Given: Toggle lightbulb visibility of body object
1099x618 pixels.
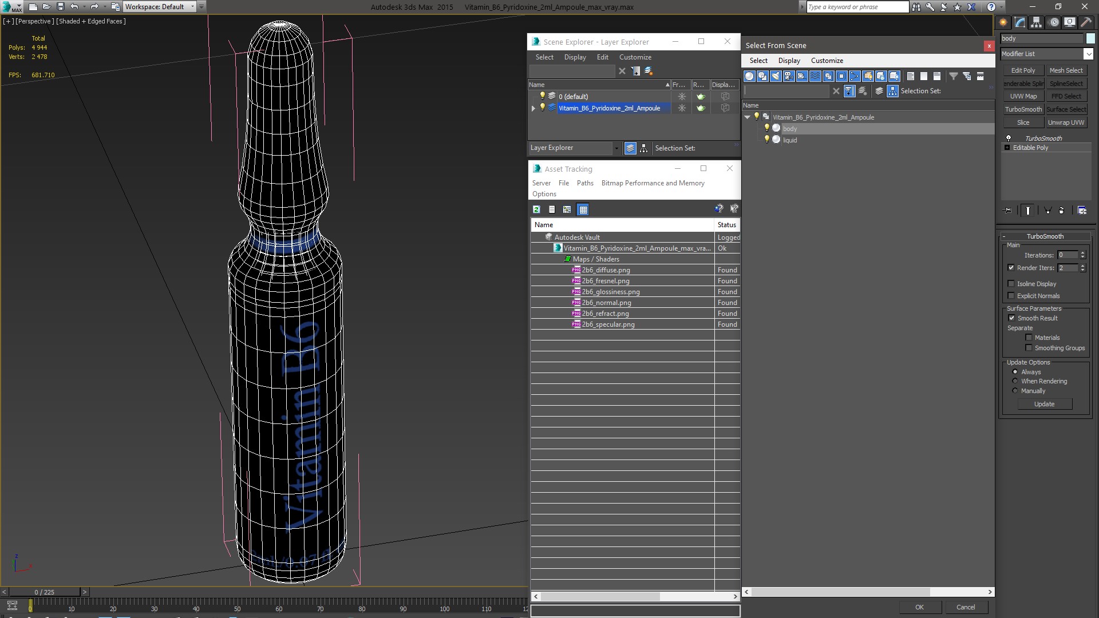Looking at the screenshot, I should (x=767, y=128).
